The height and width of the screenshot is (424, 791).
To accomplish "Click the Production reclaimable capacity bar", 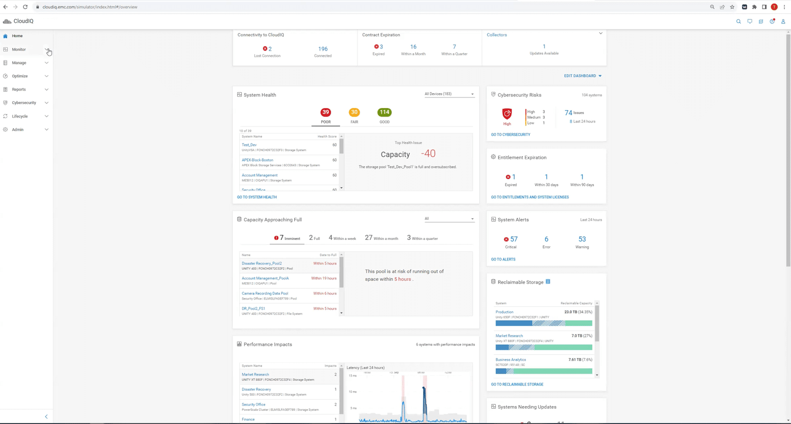I will [544, 323].
